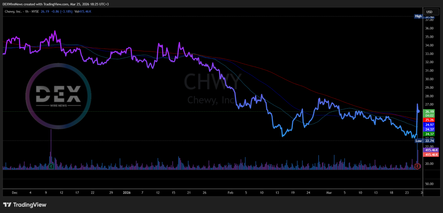Click the 23 date on time axis
The image size is (443, 213).
[x=407, y=193]
